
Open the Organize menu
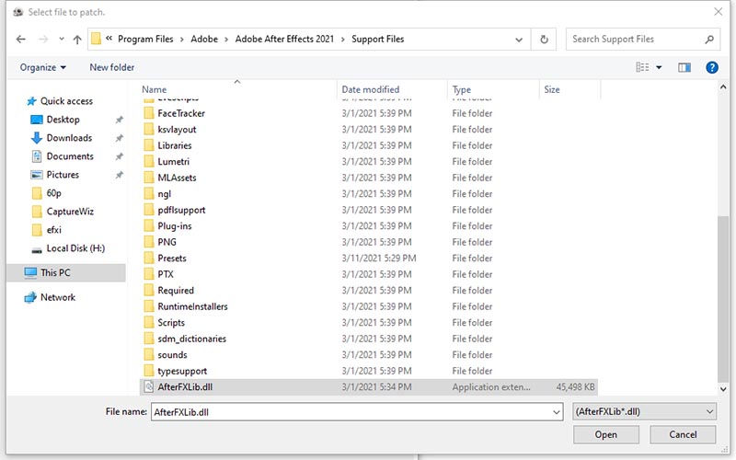coord(42,67)
